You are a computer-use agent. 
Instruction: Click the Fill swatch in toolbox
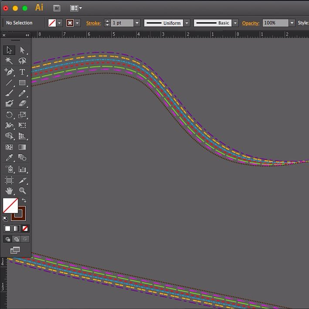pyautogui.click(x=10, y=206)
